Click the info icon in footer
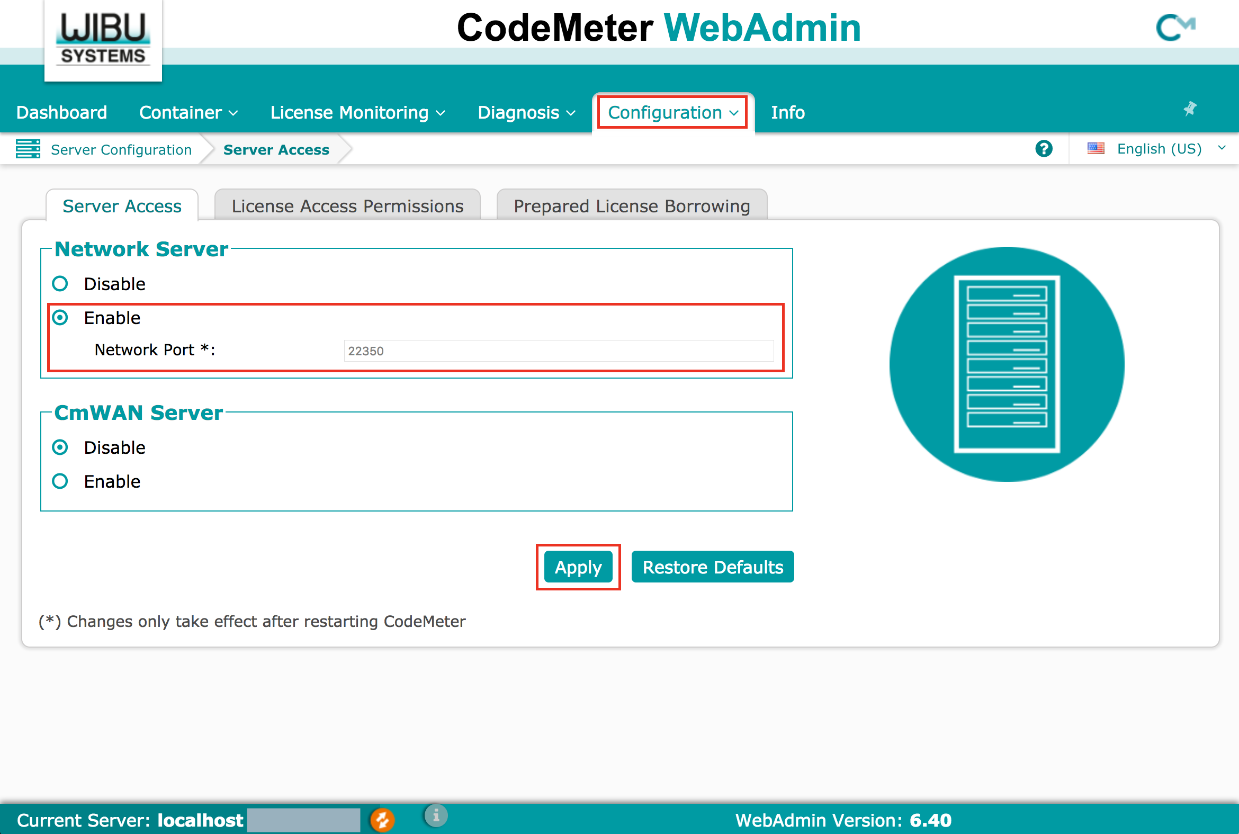The width and height of the screenshot is (1239, 834). tap(436, 815)
